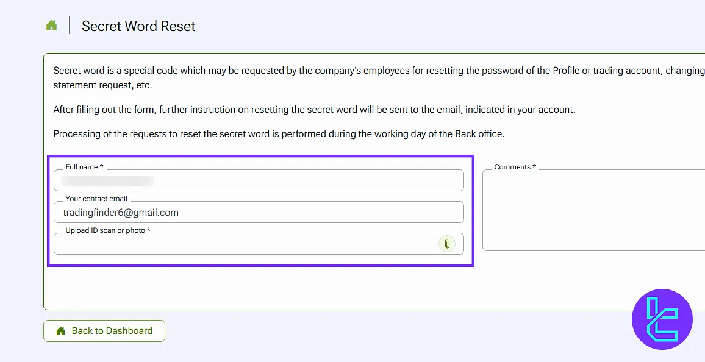Click the green home icon beside the title
The height and width of the screenshot is (362, 705).
[x=52, y=26]
